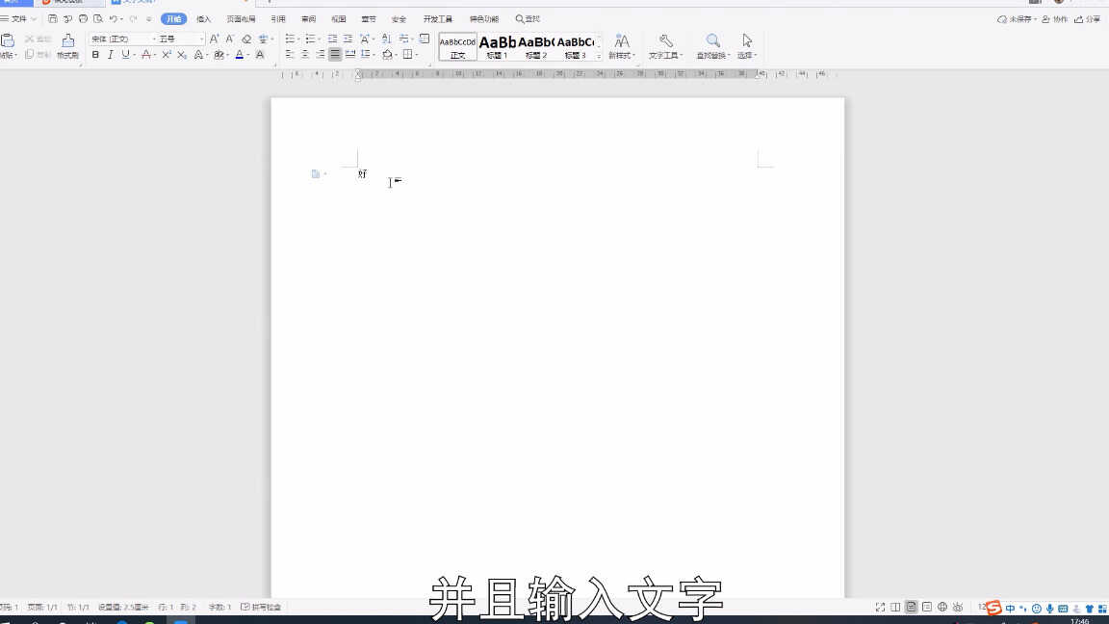
Task: Click the Print icon in quick access toolbar
Action: (83, 19)
